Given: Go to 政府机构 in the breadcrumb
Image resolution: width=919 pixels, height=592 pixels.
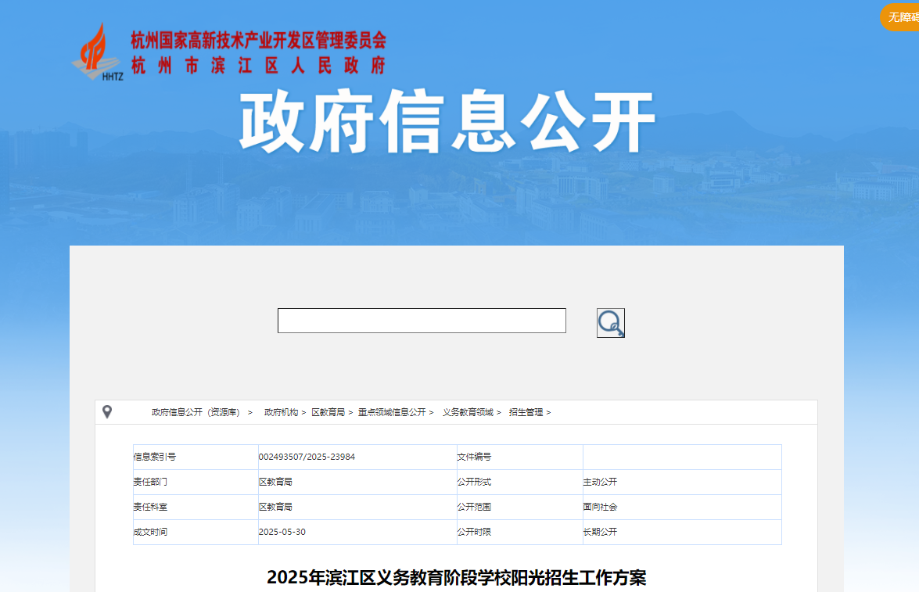Looking at the screenshot, I should coord(281,412).
